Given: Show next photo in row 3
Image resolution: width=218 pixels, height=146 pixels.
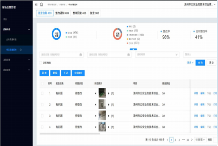Looking at the screenshot, I should click(109, 116).
